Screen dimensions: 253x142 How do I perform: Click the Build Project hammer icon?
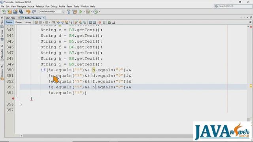69,11
